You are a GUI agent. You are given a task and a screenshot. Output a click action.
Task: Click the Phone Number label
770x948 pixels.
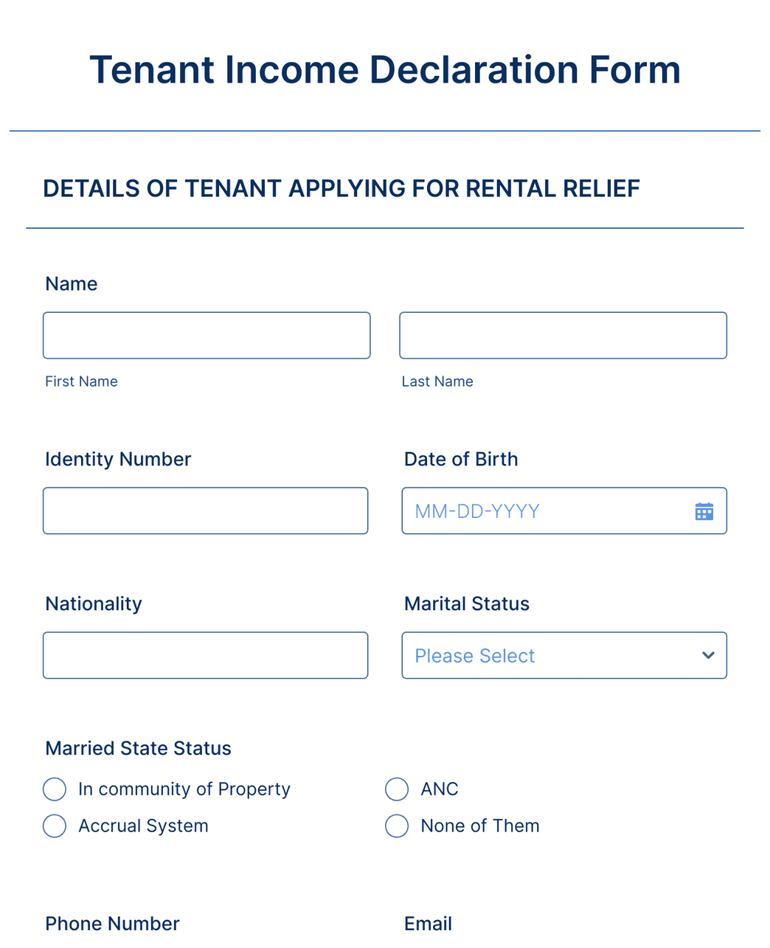click(111, 923)
